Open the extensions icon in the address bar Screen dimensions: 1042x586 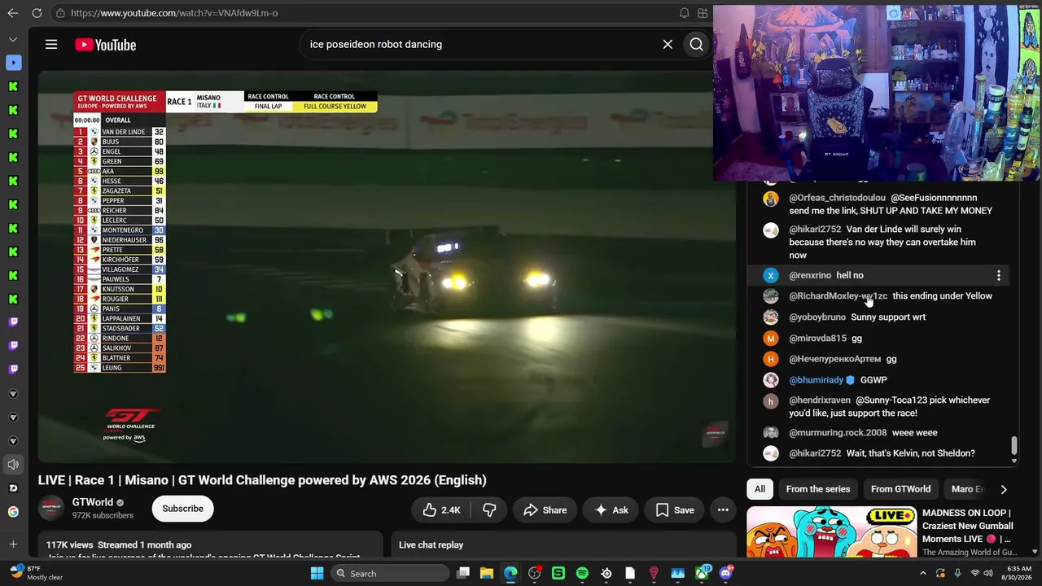tap(703, 13)
